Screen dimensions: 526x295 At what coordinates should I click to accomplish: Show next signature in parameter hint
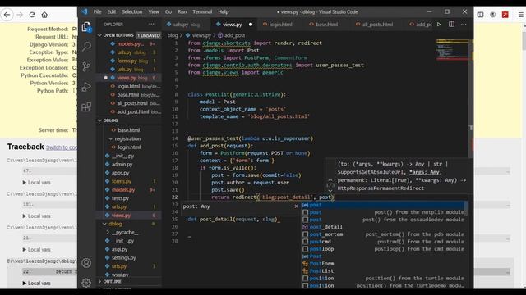[330, 191]
